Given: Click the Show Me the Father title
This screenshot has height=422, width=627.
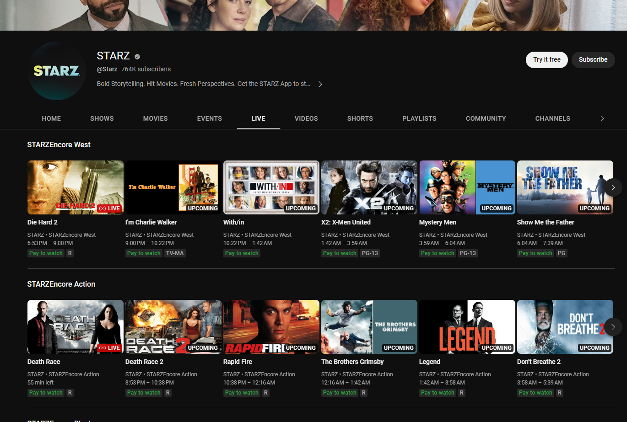Looking at the screenshot, I should pyautogui.click(x=546, y=222).
